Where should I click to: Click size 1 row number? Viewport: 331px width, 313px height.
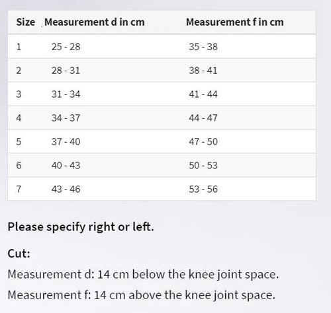pyautogui.click(x=19, y=47)
